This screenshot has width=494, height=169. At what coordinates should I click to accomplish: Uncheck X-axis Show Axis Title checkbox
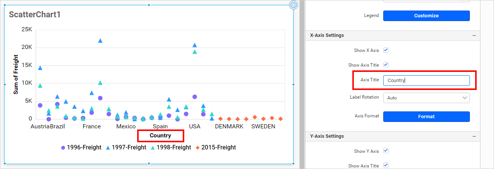tap(386, 65)
